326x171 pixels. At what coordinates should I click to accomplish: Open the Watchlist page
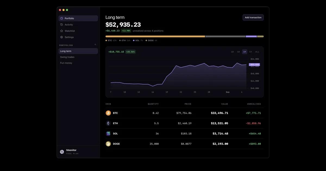point(78,31)
